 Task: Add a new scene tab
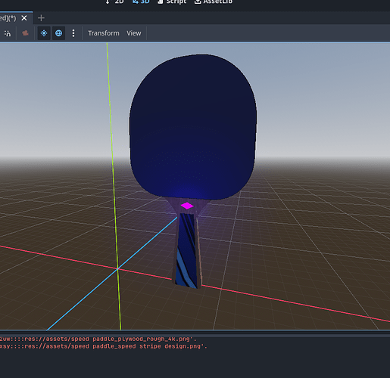click(x=41, y=18)
